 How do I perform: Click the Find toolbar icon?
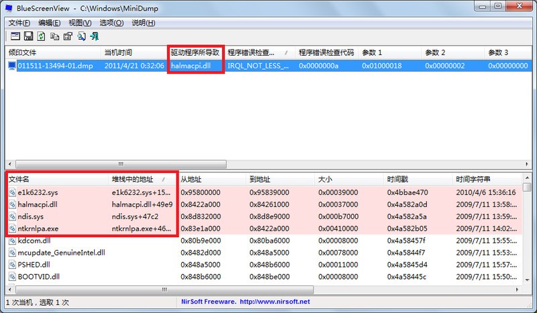81,36
